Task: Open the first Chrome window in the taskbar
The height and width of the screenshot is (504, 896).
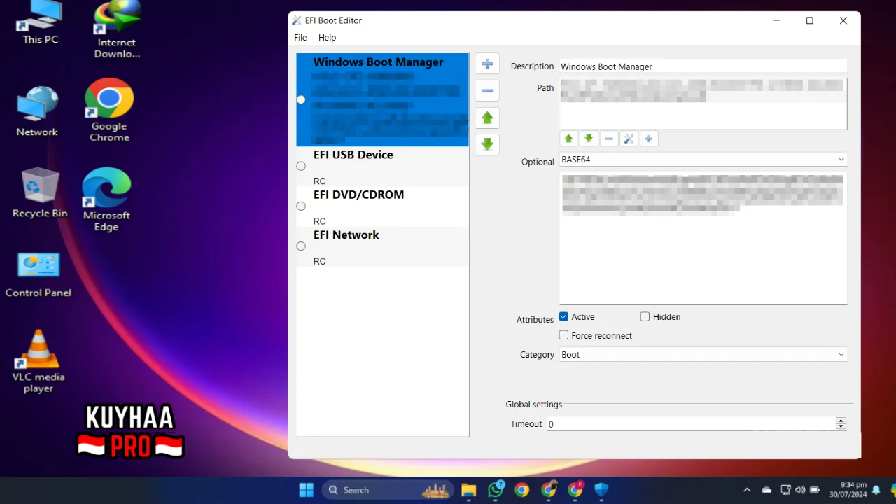Action: (x=521, y=490)
